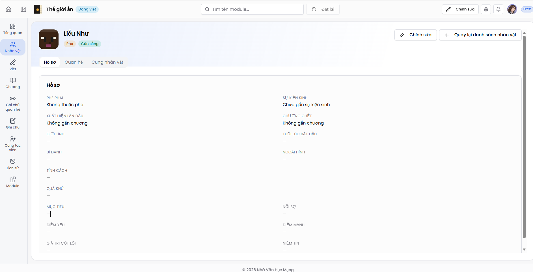
Task: Click the Phụ role badge
Action: [x=70, y=44]
